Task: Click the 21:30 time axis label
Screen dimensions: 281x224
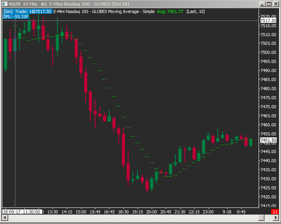Action: tap(180, 212)
